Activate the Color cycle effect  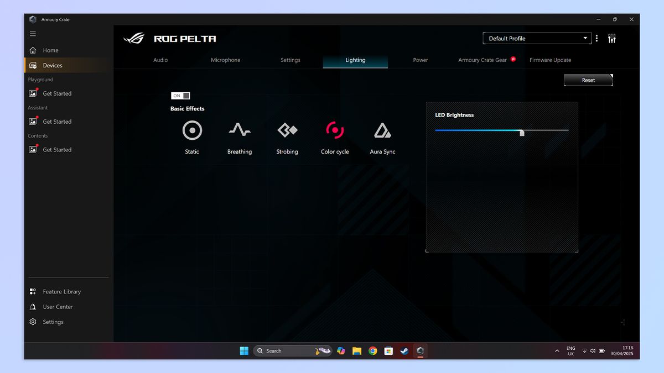pyautogui.click(x=335, y=130)
